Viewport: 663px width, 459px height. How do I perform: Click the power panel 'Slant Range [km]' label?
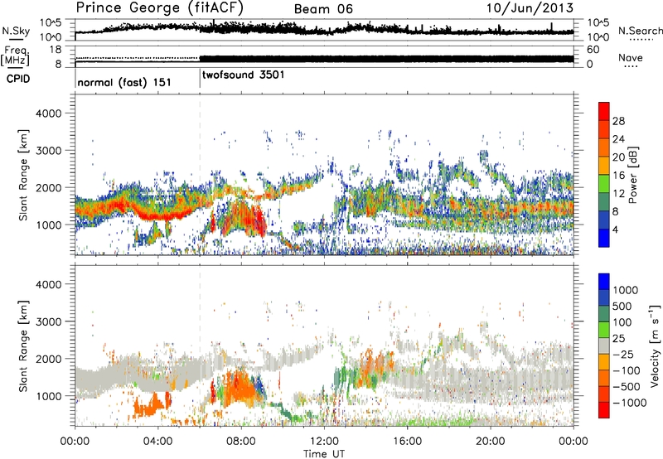click(x=23, y=175)
